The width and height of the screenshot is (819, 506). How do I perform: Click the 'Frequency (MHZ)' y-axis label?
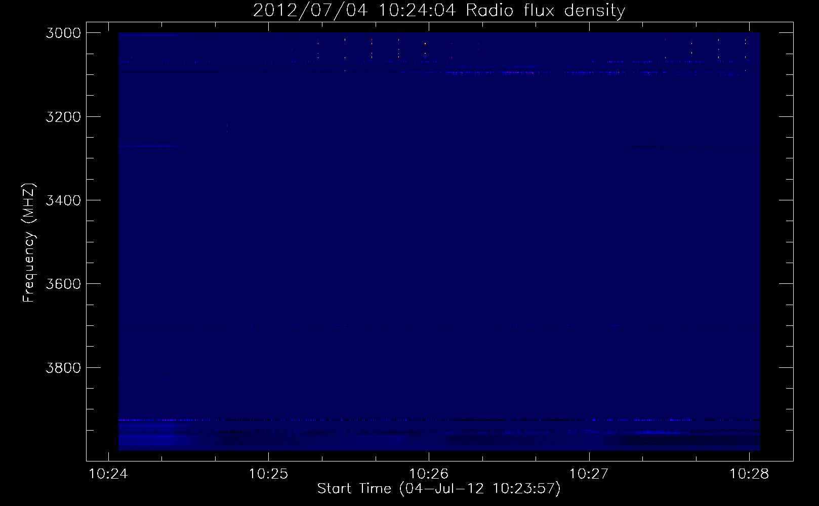click(29, 243)
